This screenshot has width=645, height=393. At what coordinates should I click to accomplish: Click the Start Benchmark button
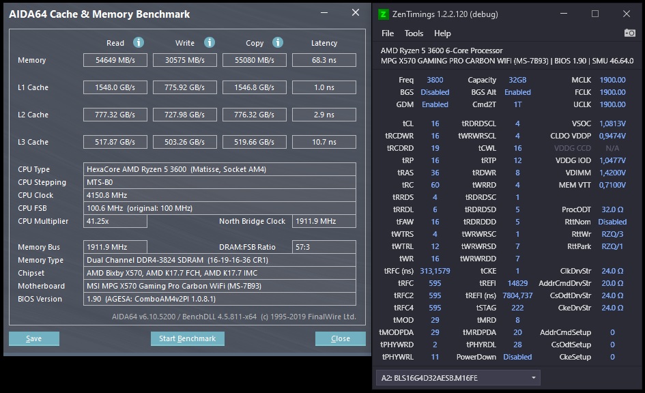(x=188, y=338)
